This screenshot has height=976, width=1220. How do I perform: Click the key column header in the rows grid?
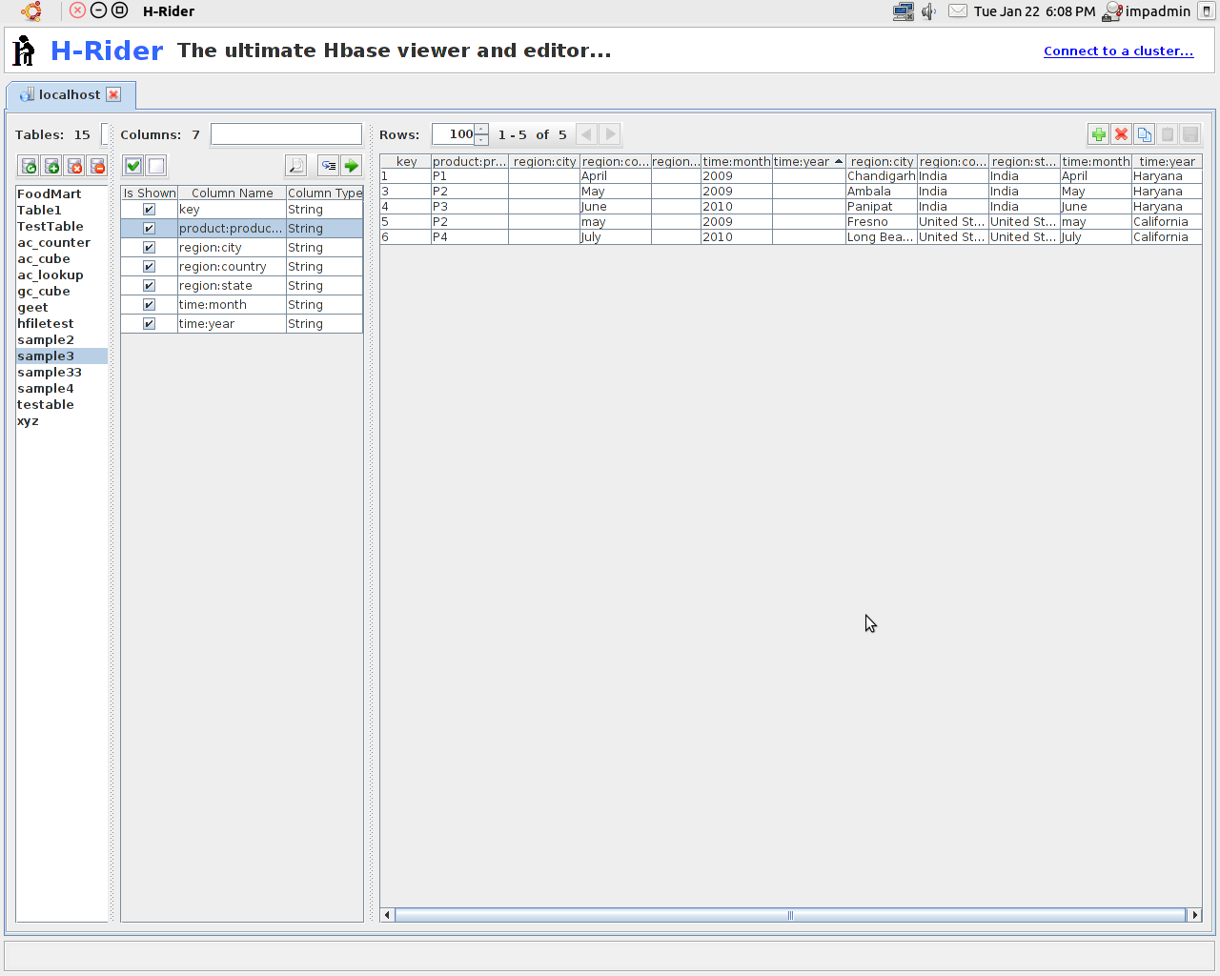(x=406, y=161)
